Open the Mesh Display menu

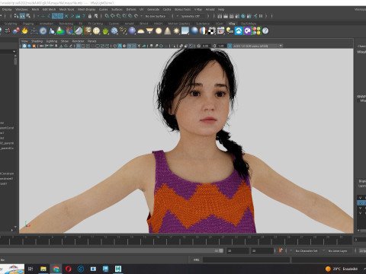[86, 9]
